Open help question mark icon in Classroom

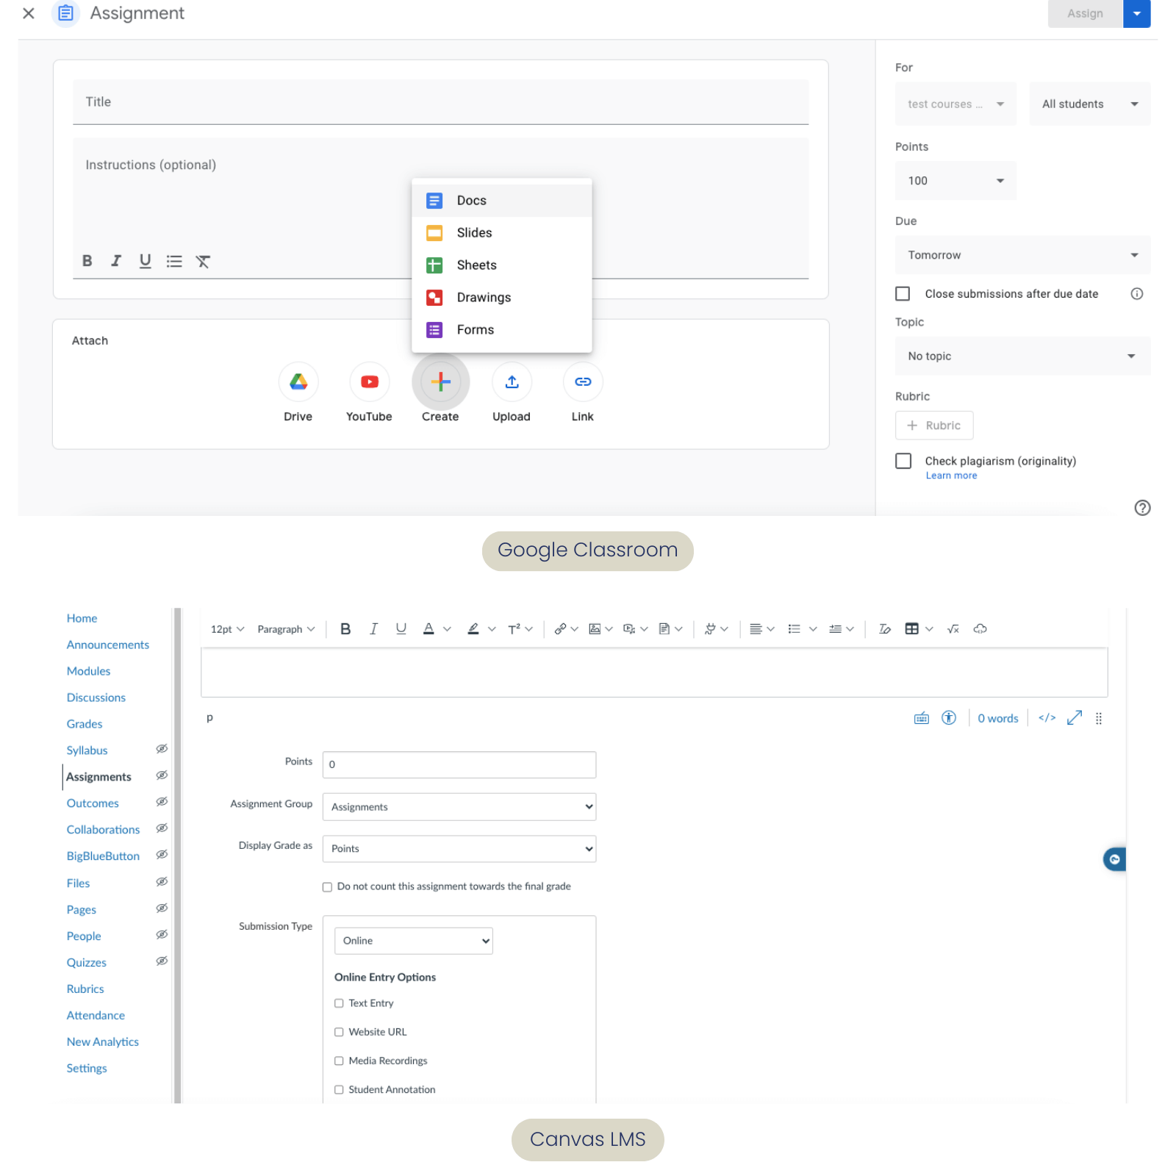tap(1142, 508)
